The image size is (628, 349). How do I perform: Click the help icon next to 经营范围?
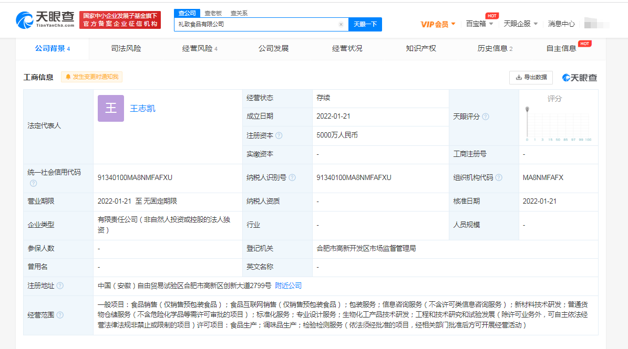(60, 315)
